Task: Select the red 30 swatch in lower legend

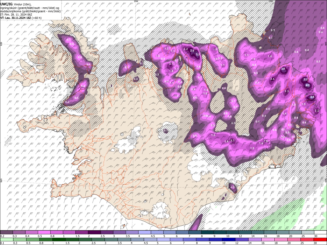Action: 320,240
